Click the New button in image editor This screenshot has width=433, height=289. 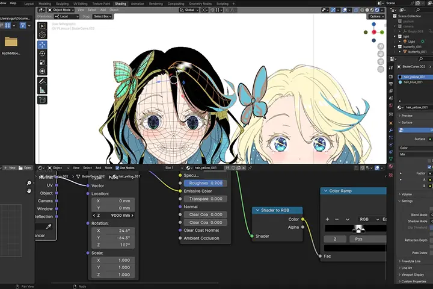[10, 168]
